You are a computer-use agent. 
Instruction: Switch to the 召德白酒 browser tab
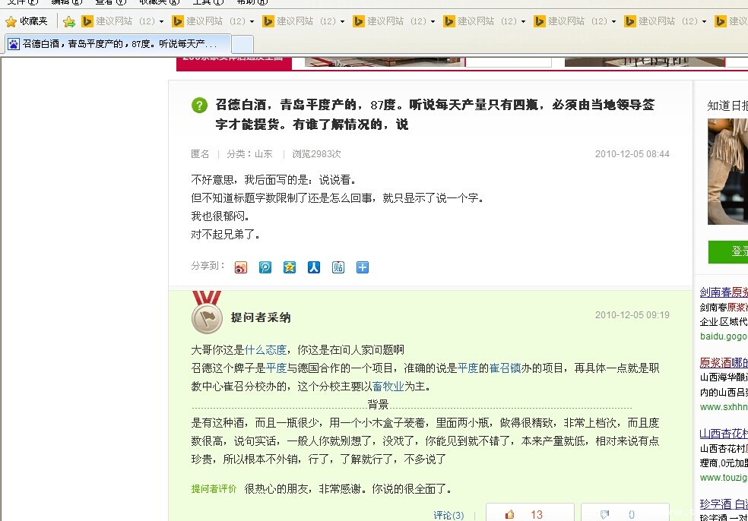119,44
